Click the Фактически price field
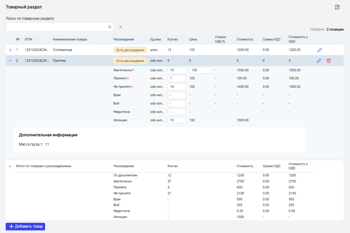The height and width of the screenshot is (233, 350). [200, 70]
